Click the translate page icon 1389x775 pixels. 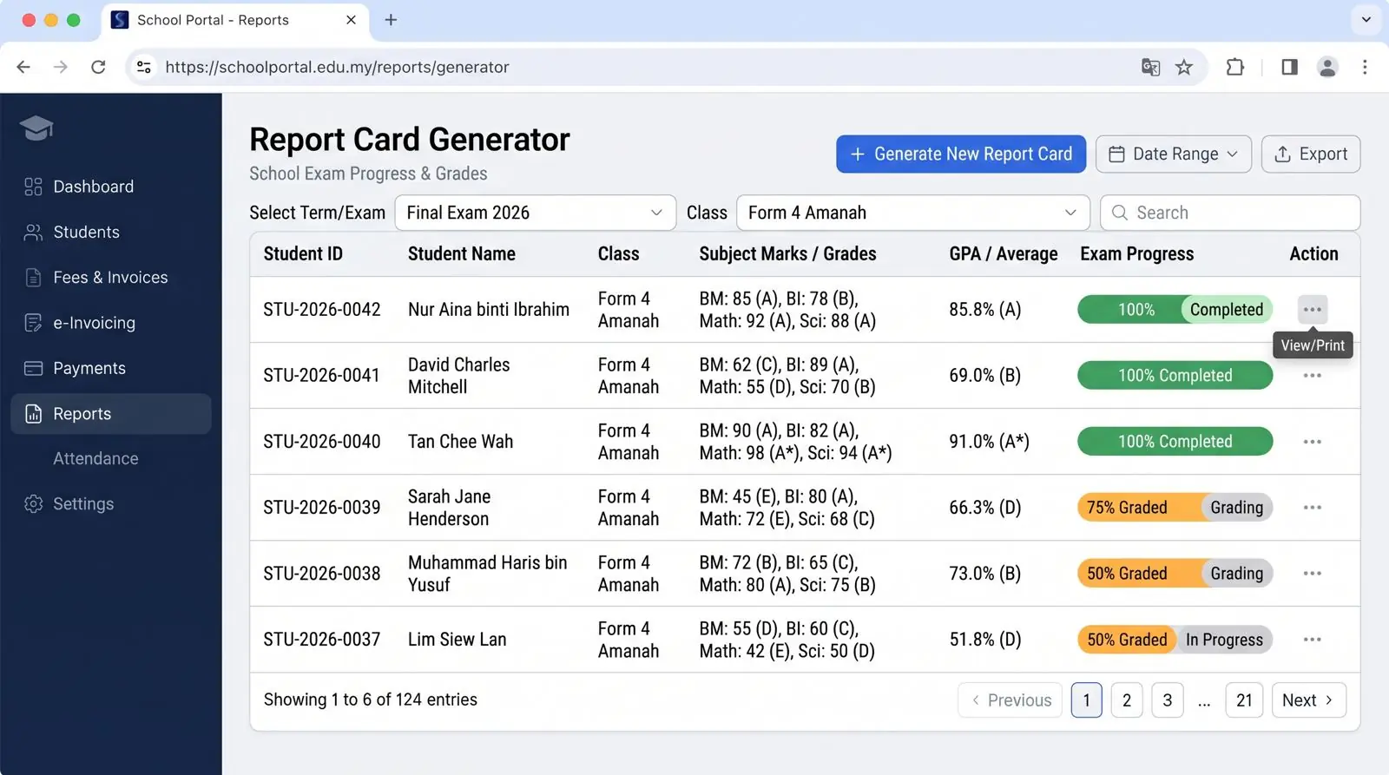[1150, 67]
